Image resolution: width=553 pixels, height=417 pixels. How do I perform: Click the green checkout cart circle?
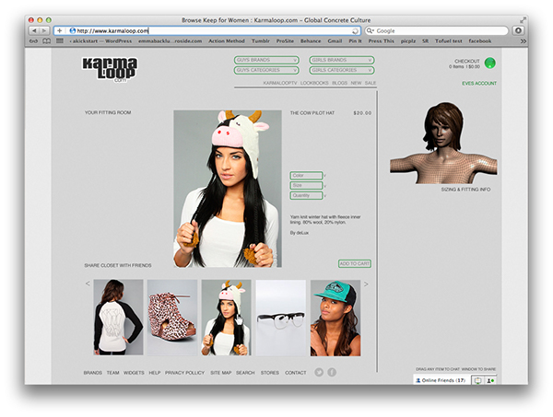click(490, 63)
